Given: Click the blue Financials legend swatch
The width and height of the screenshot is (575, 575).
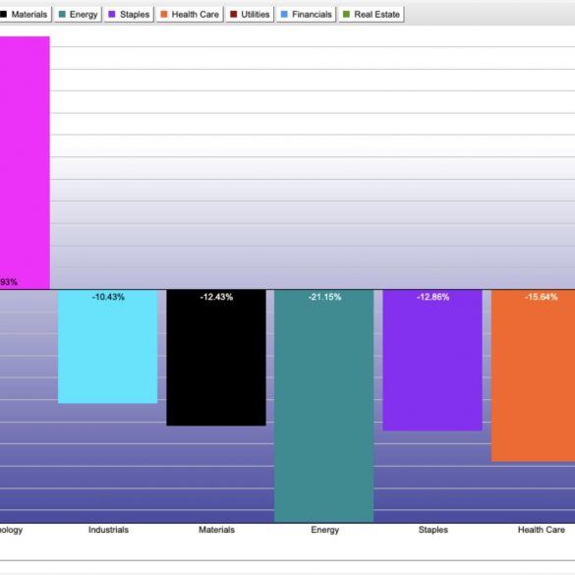Looking at the screenshot, I should pos(284,15).
